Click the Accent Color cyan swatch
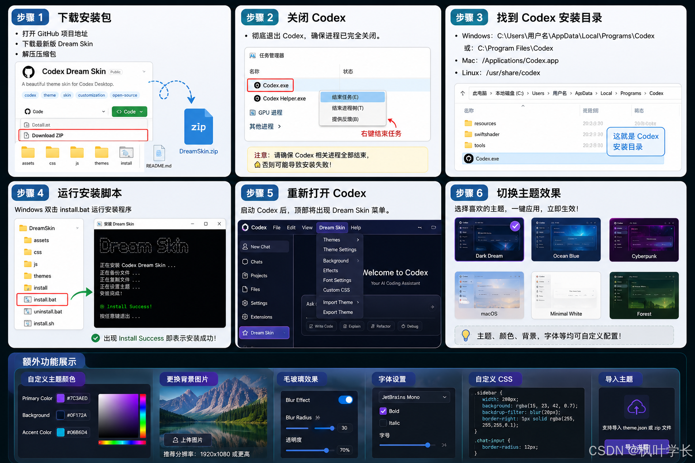Screen dimensions: 695x463 pos(61,432)
